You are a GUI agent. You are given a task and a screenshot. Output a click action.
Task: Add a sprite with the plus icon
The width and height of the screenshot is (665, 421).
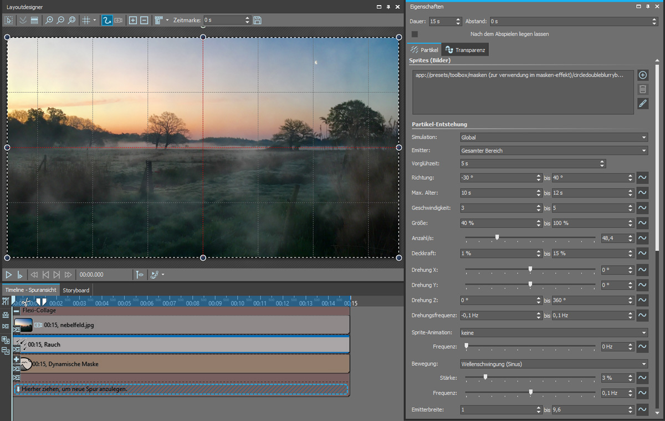point(642,75)
